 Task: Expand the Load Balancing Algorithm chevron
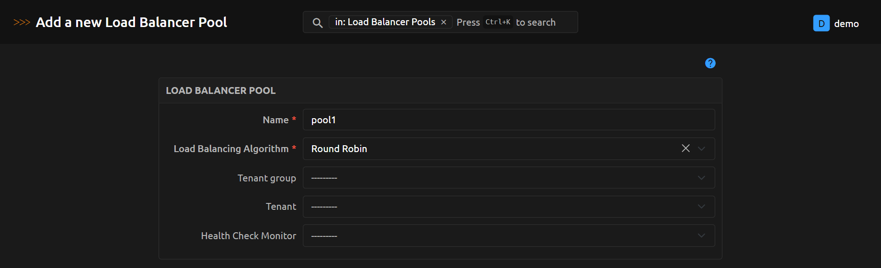click(701, 148)
